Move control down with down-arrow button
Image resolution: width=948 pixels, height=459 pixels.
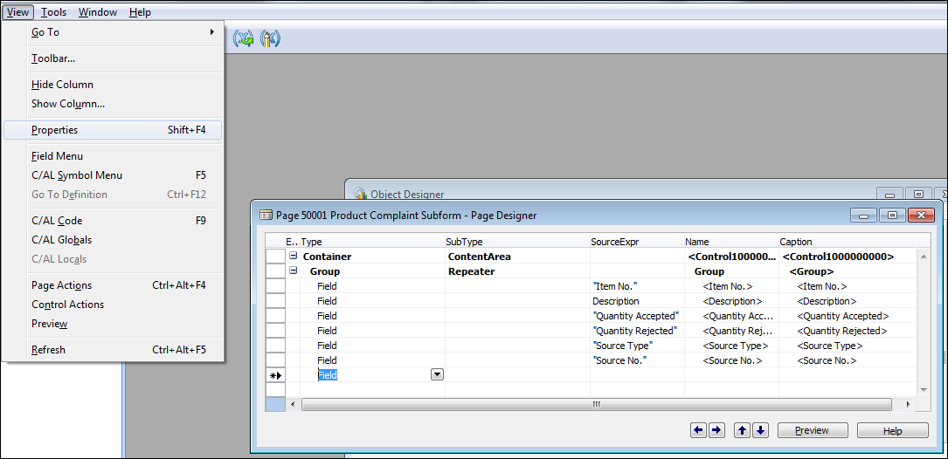pos(760,430)
